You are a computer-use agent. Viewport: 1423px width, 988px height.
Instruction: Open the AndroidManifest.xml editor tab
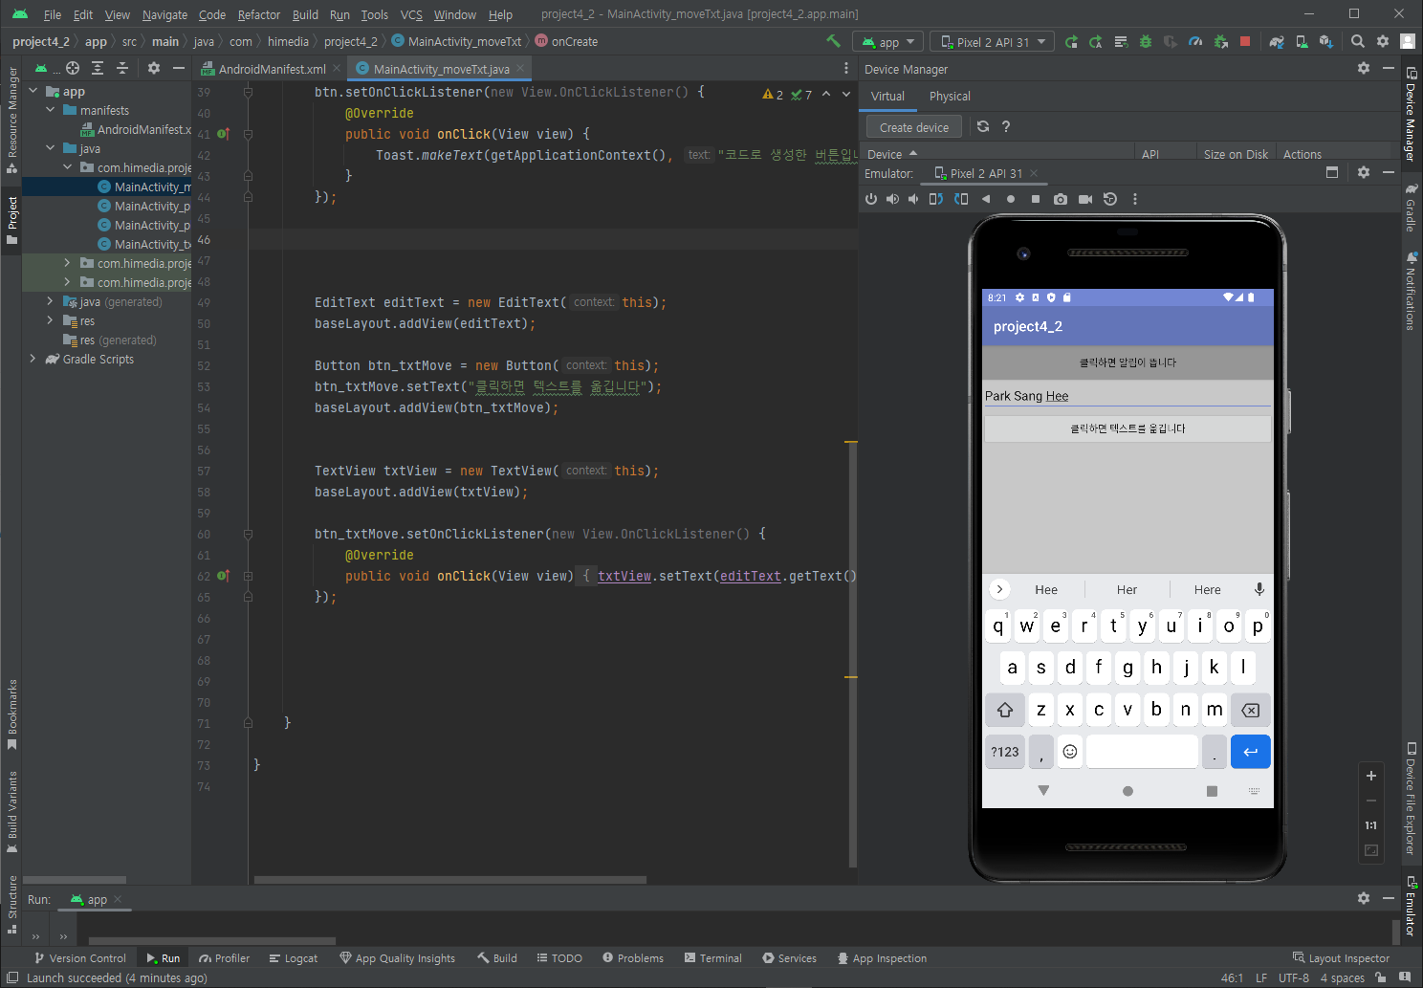271,69
